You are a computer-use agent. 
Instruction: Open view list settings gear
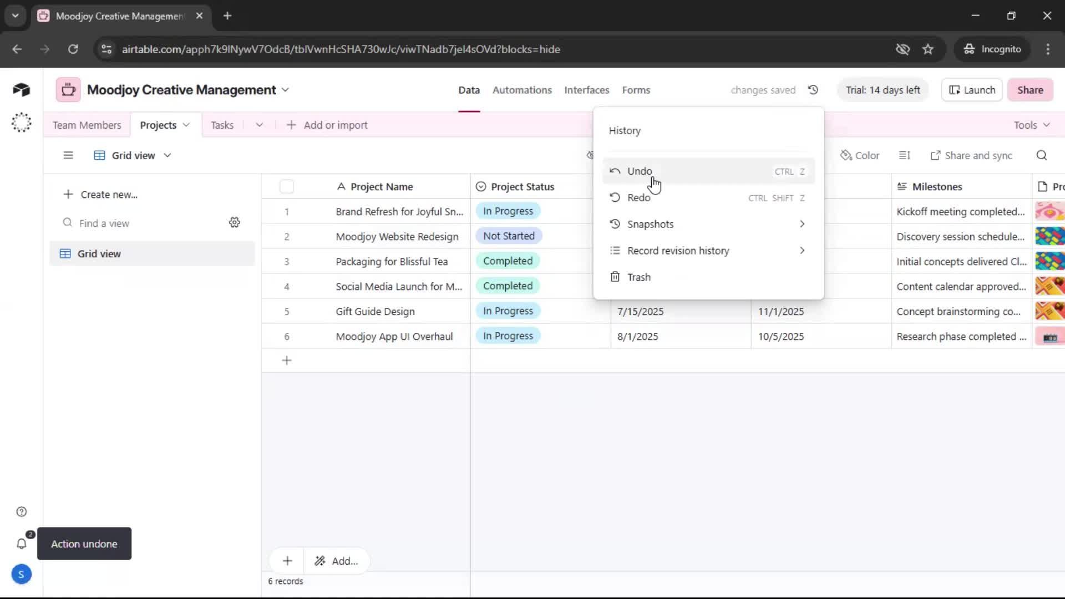coord(235,222)
